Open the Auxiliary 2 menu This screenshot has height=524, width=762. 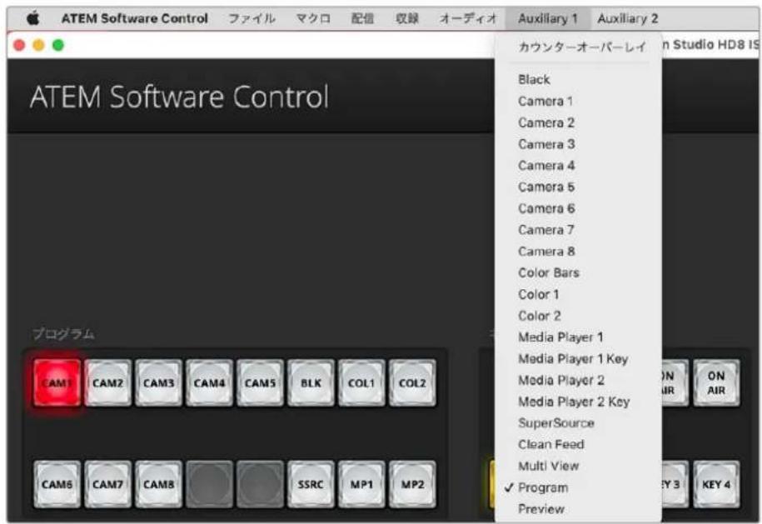coord(627,18)
